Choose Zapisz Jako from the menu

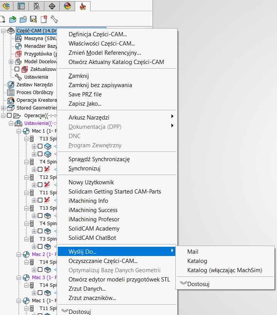[x=117, y=103]
